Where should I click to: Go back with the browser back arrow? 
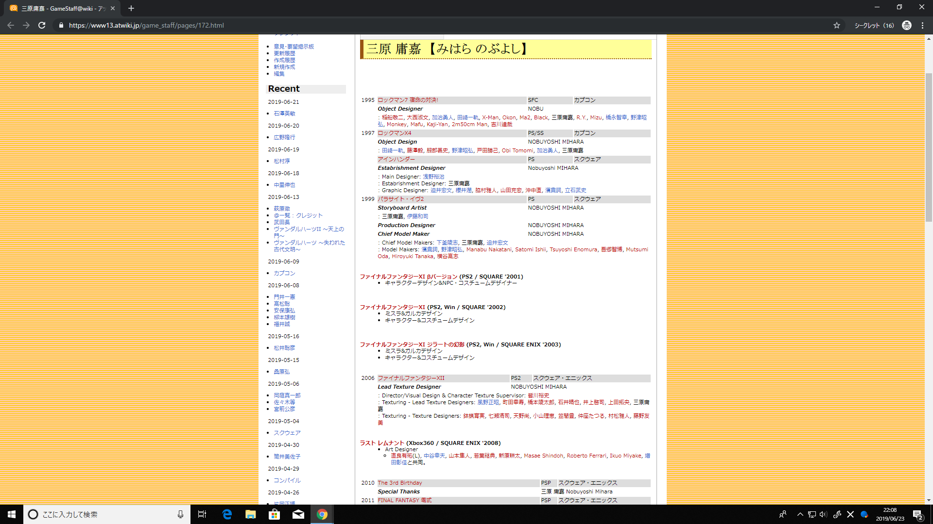(11, 25)
